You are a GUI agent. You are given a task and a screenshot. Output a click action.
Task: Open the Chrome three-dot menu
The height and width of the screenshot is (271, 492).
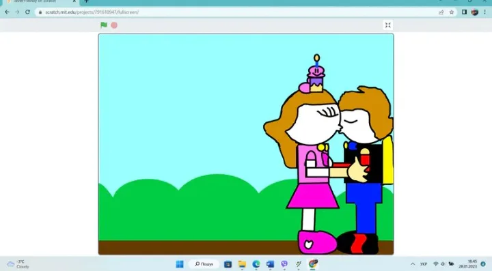(x=484, y=12)
